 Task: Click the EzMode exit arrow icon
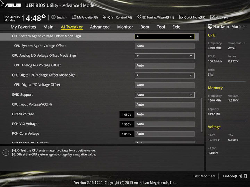click(x=244, y=176)
